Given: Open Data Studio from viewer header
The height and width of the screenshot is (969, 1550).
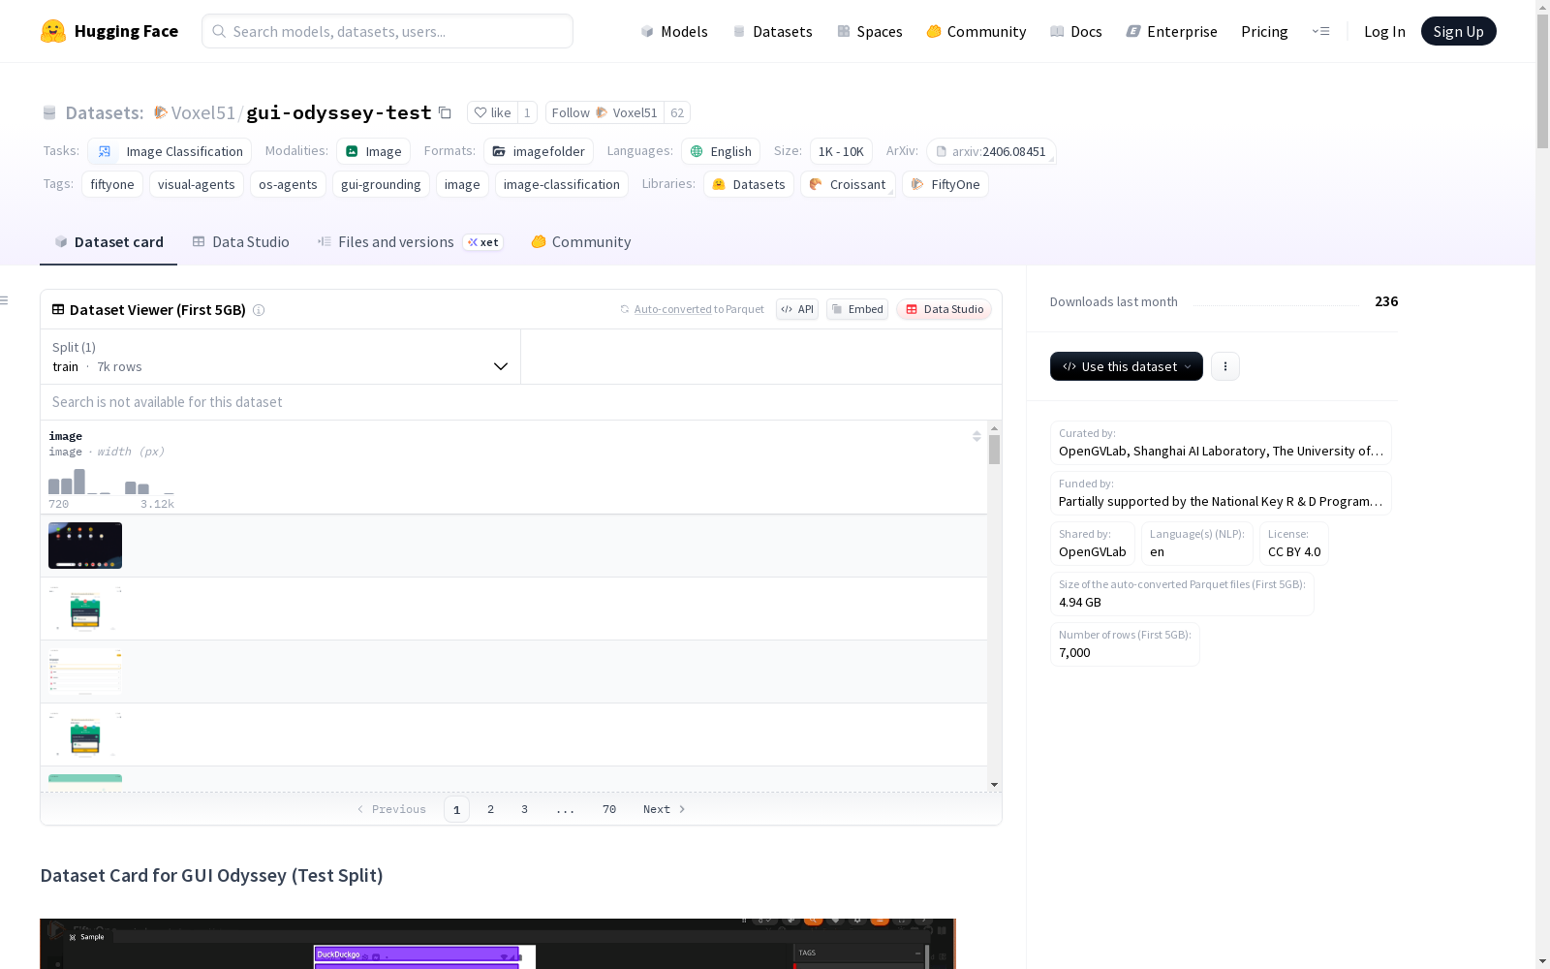Looking at the screenshot, I should [945, 309].
